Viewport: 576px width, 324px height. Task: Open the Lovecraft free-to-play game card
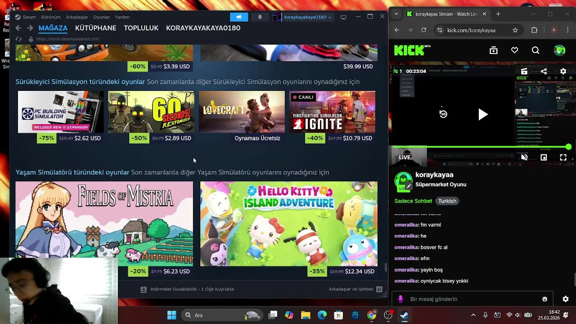coord(242,112)
